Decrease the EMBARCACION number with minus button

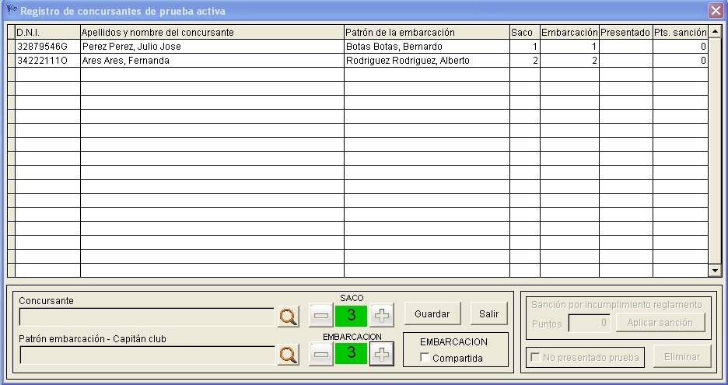321,354
